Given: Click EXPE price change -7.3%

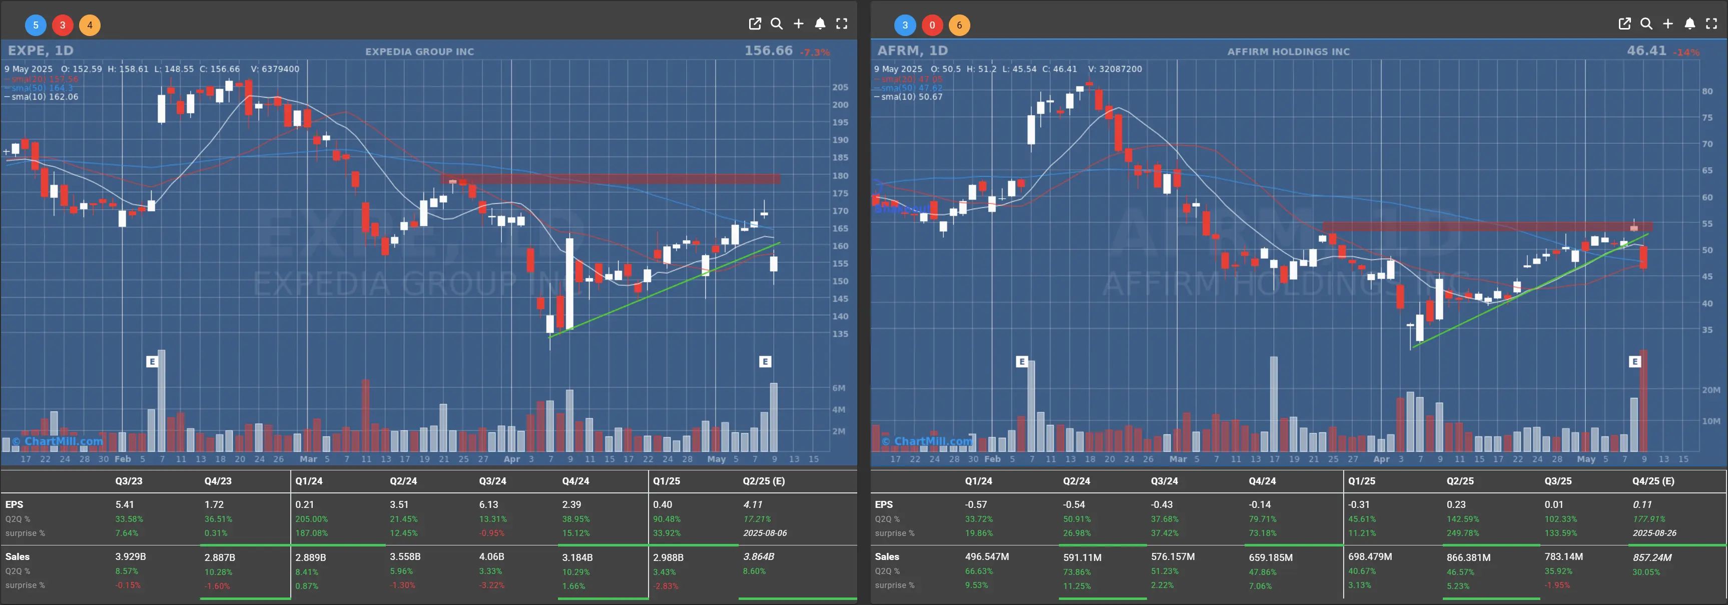Looking at the screenshot, I should [815, 53].
